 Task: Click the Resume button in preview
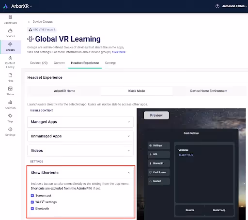tap(190, 210)
